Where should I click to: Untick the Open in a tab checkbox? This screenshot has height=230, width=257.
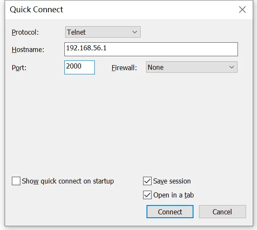[147, 195]
